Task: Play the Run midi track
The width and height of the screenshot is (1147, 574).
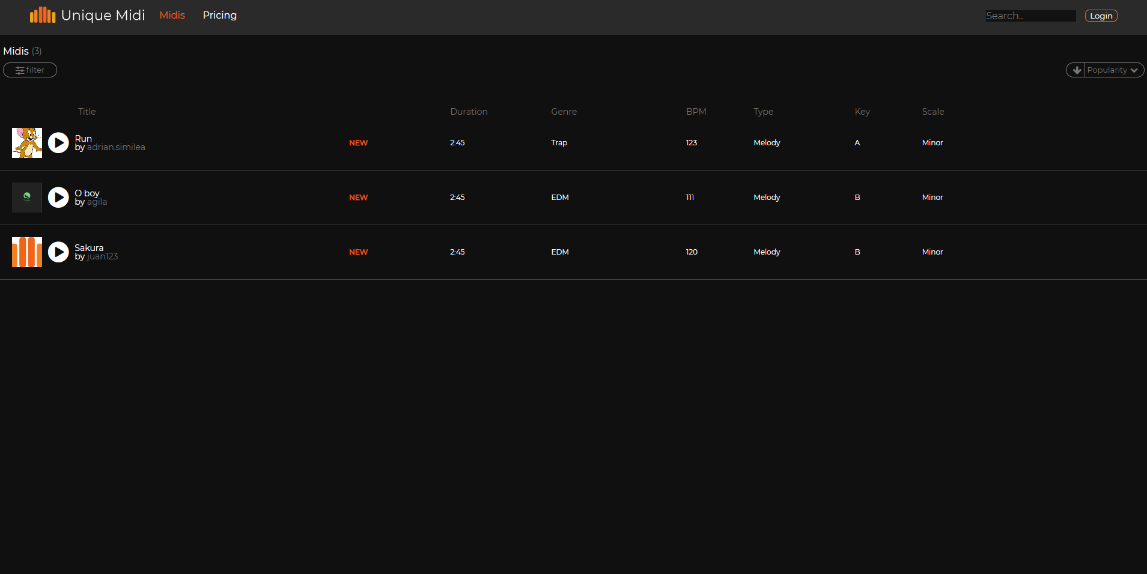Action: (58, 143)
